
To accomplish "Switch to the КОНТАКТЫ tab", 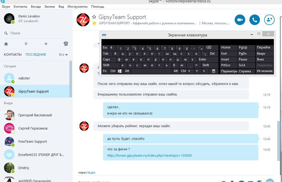I will tap(13, 54).
